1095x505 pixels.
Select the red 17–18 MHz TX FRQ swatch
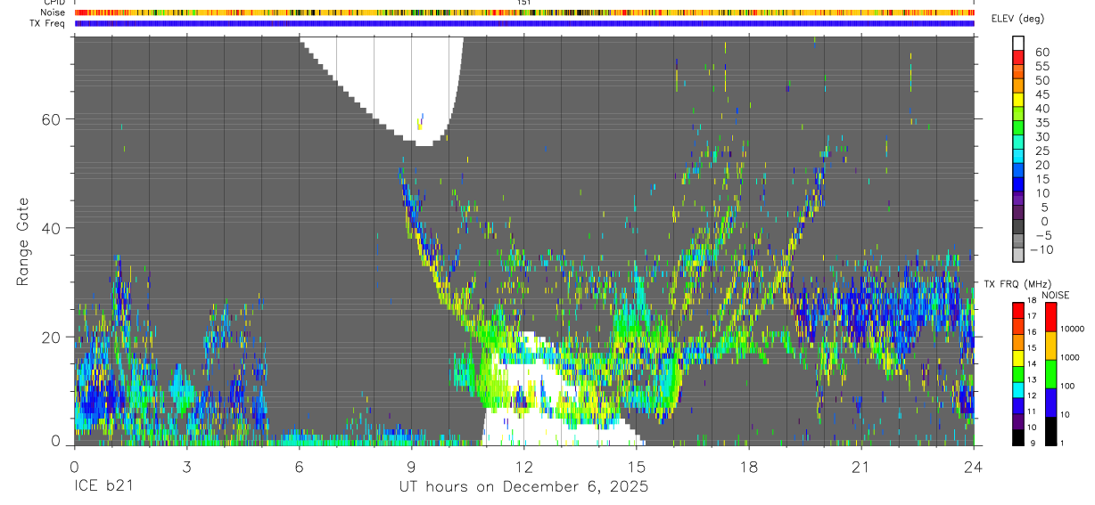(1018, 309)
